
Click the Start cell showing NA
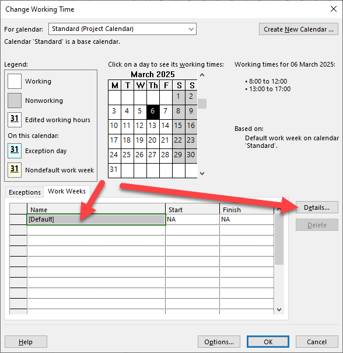[192, 219]
